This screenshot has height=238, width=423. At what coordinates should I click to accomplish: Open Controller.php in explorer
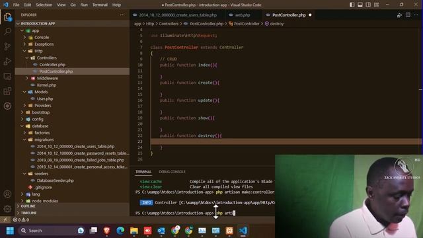[x=52, y=65]
